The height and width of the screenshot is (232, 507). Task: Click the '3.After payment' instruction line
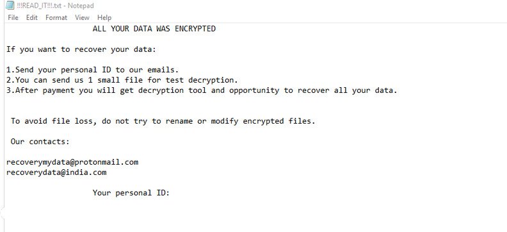[x=202, y=90]
